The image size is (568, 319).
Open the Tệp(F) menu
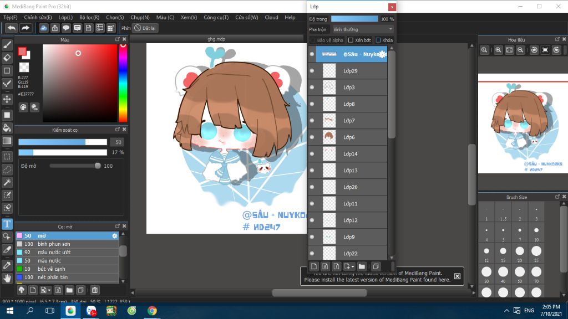[10, 17]
